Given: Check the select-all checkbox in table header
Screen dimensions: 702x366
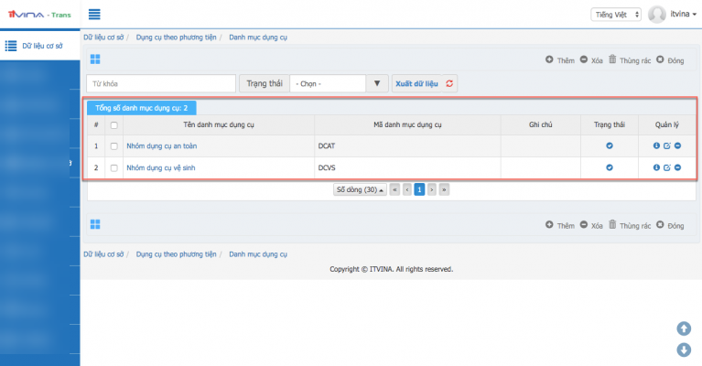Looking at the screenshot, I should coord(113,124).
